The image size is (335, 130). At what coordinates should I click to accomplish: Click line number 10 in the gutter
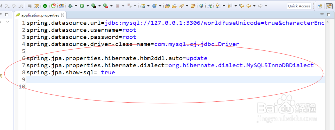[22, 86]
